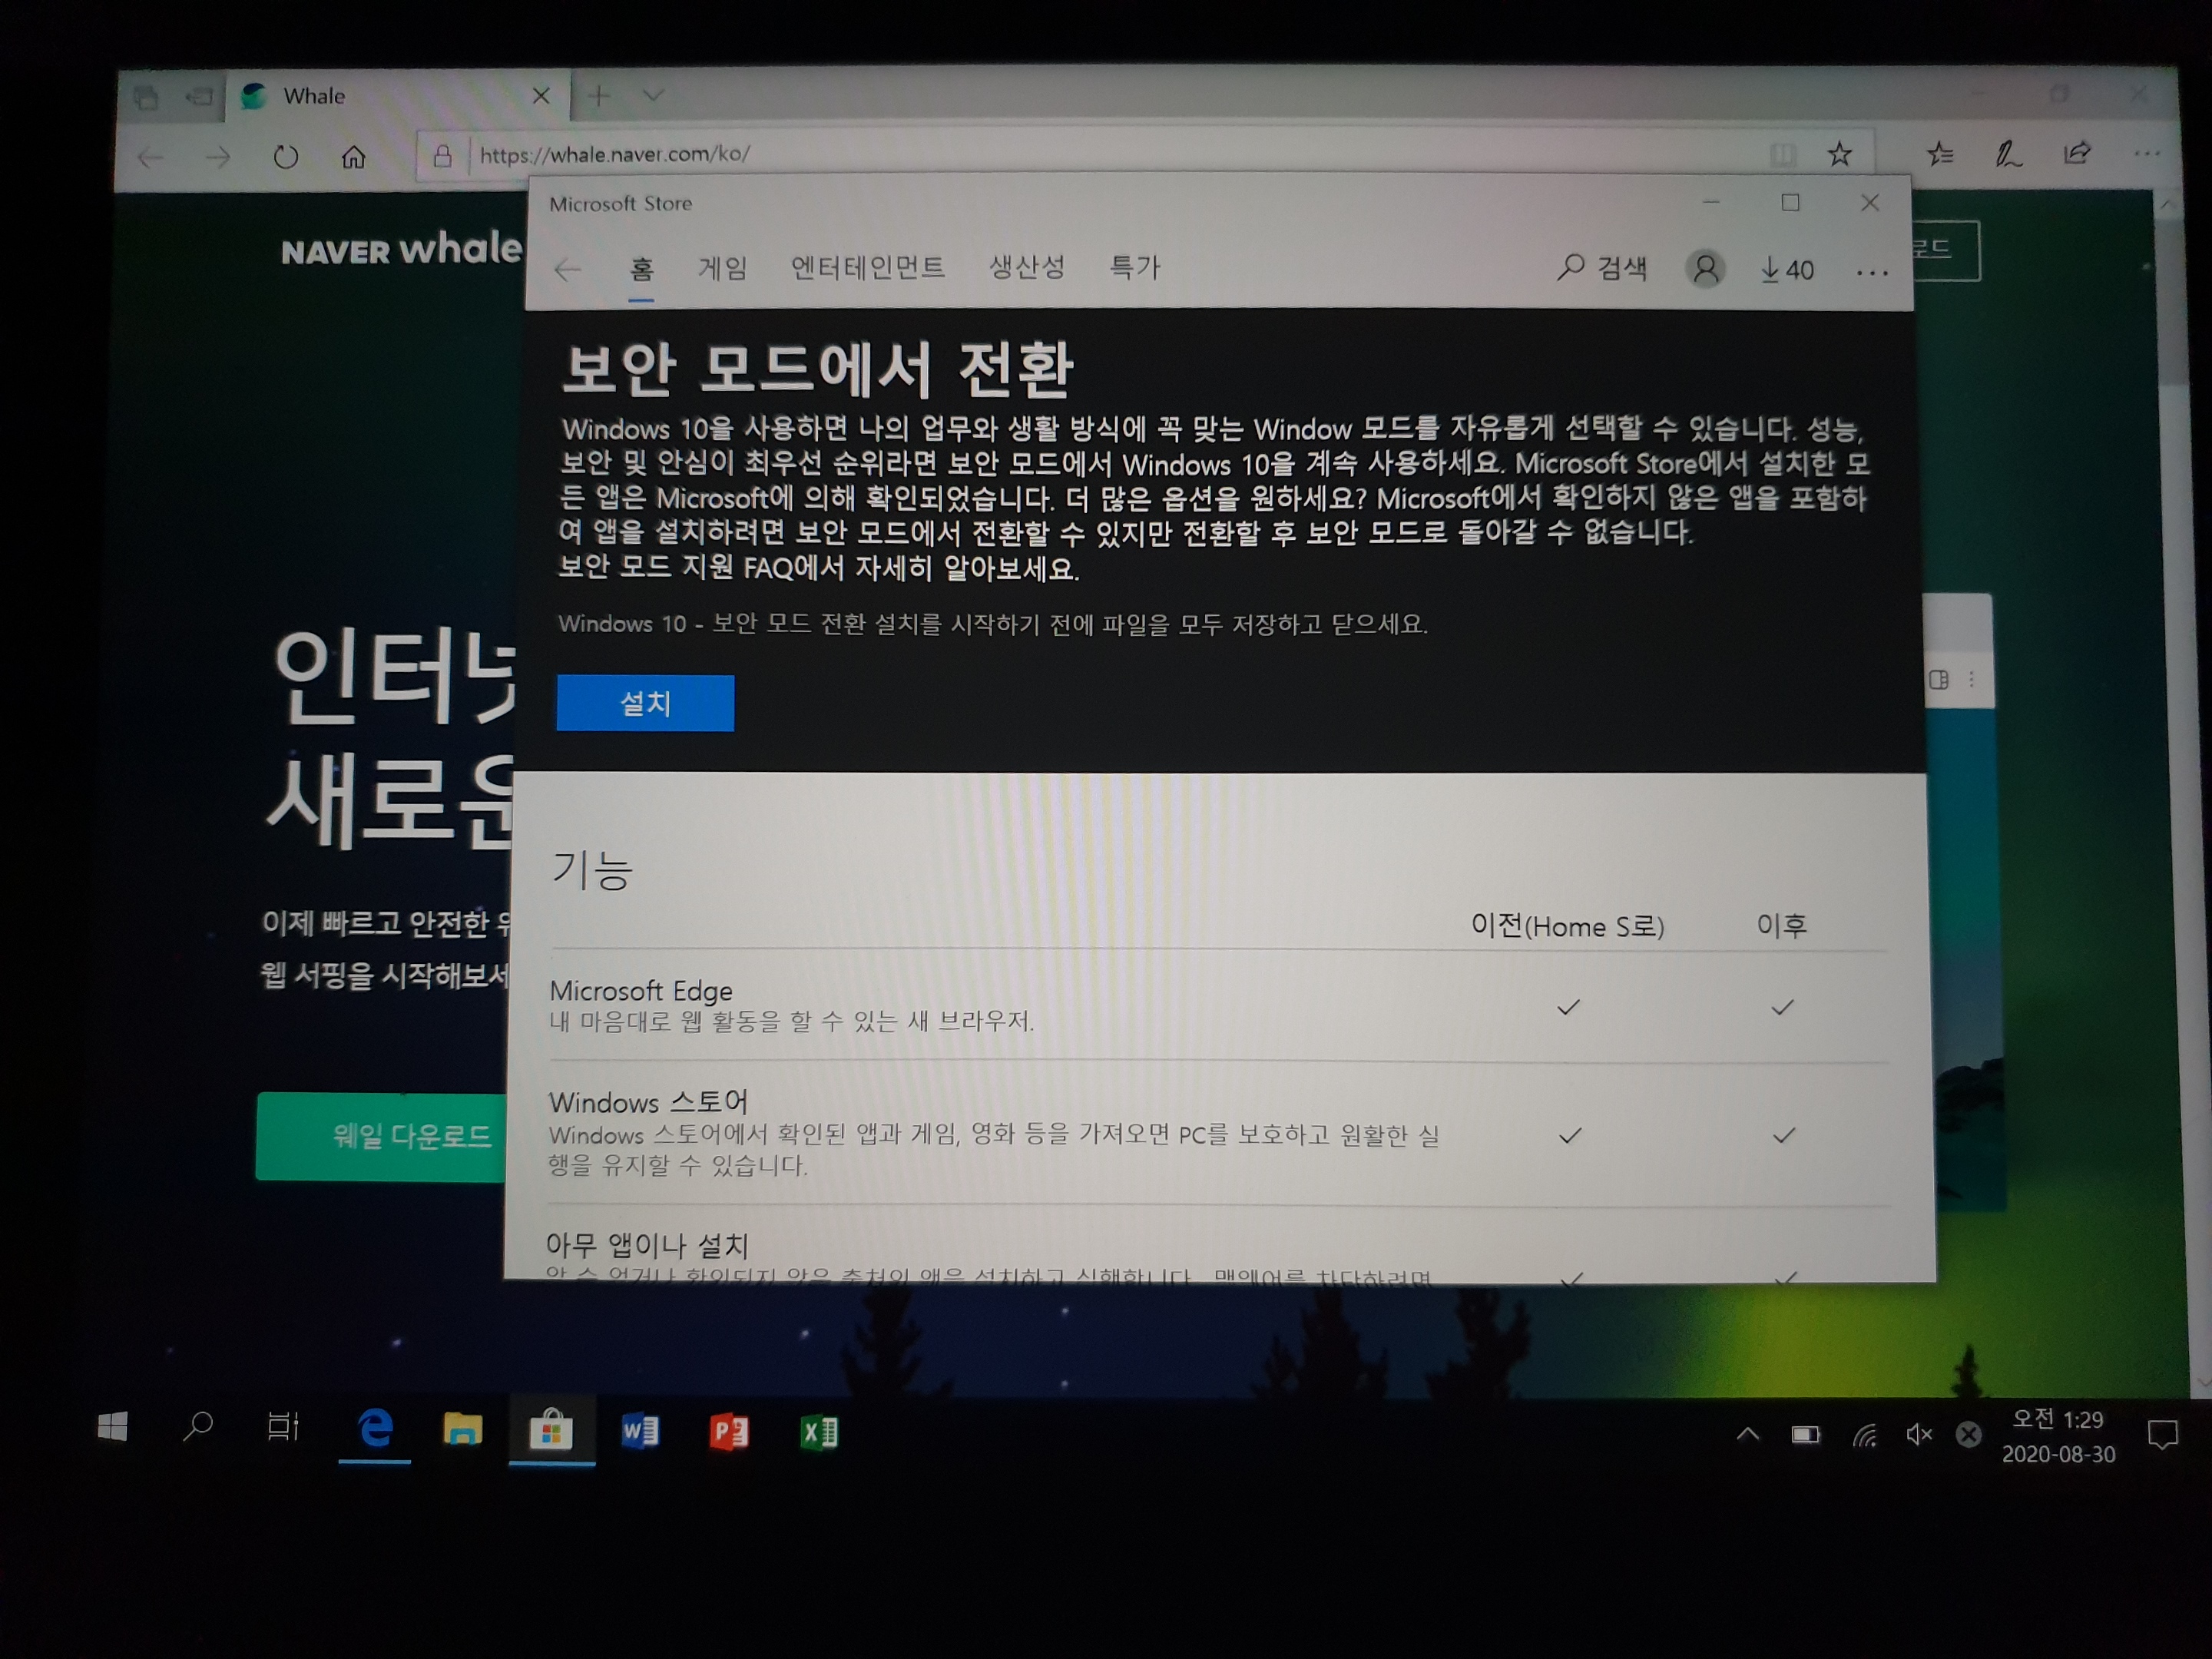This screenshot has width=2212, height=1659.
Task: Open Microsoft Store taskbar icon
Action: tap(551, 1430)
